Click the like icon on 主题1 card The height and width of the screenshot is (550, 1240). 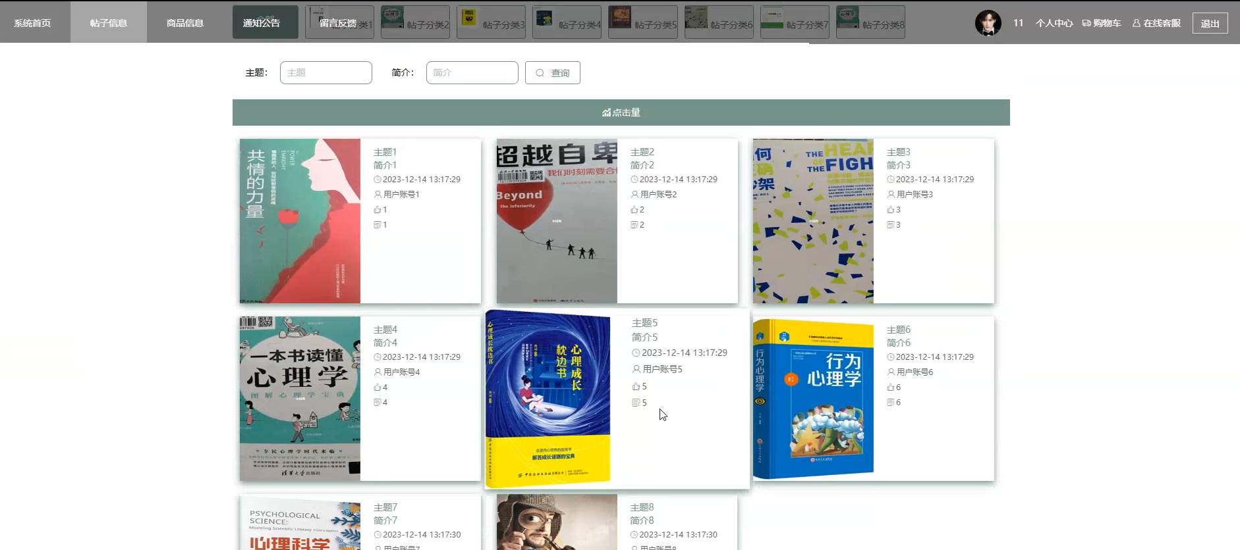click(378, 210)
